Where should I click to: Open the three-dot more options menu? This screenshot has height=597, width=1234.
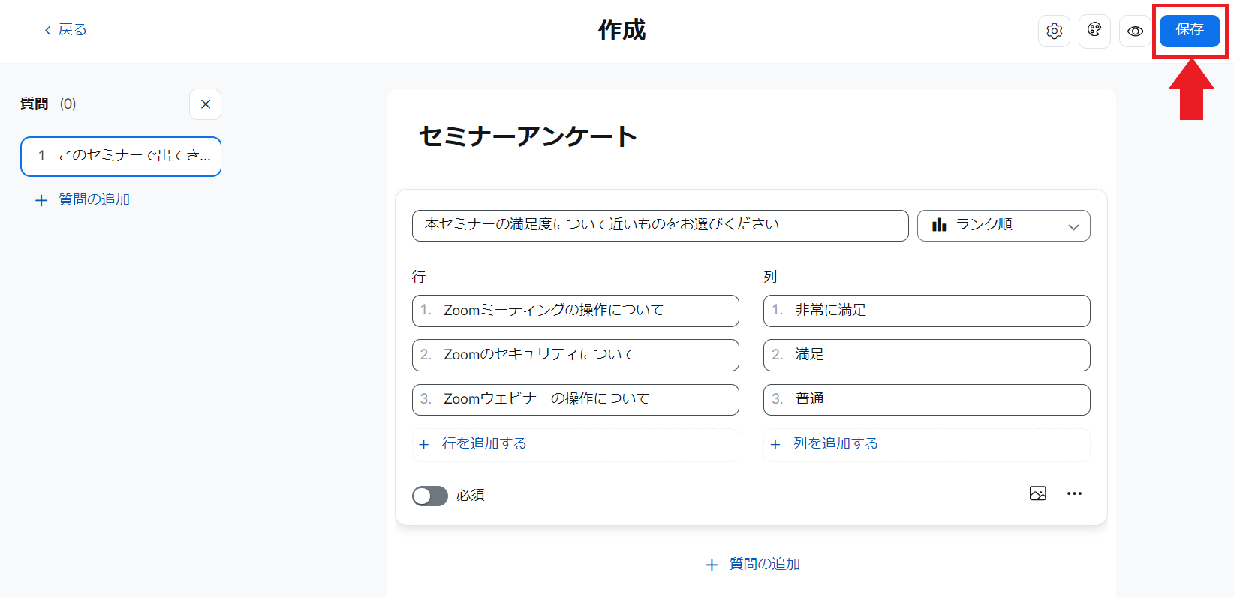(1074, 493)
